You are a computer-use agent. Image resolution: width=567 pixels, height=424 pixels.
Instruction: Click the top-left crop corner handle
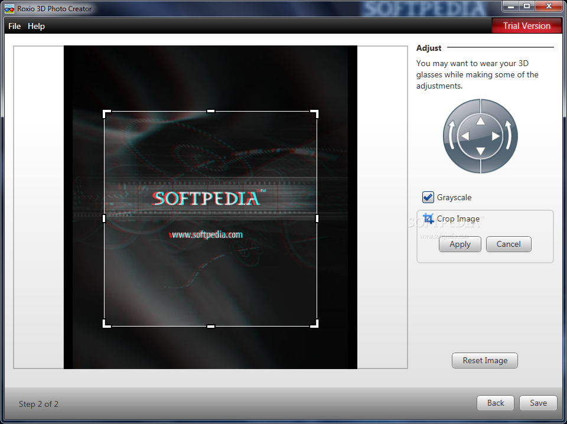[x=106, y=113]
